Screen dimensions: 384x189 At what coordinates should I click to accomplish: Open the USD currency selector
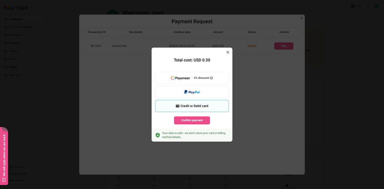tap(356, 6)
